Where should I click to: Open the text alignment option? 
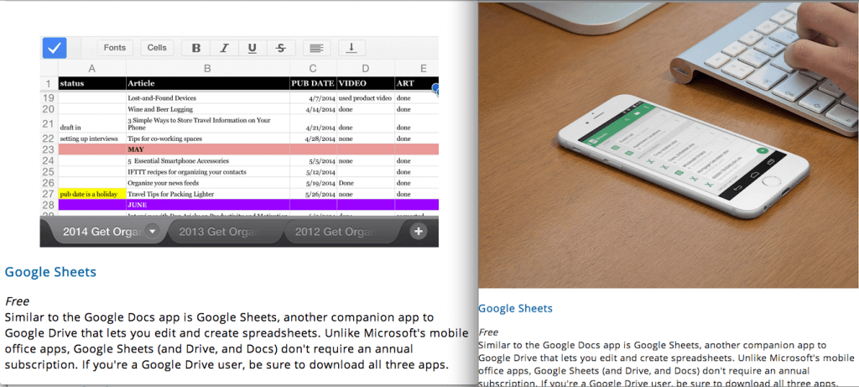point(316,48)
